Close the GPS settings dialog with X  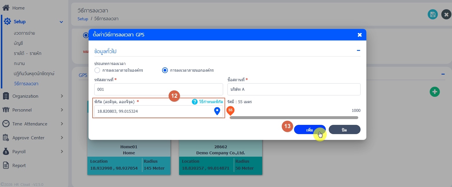360,35
